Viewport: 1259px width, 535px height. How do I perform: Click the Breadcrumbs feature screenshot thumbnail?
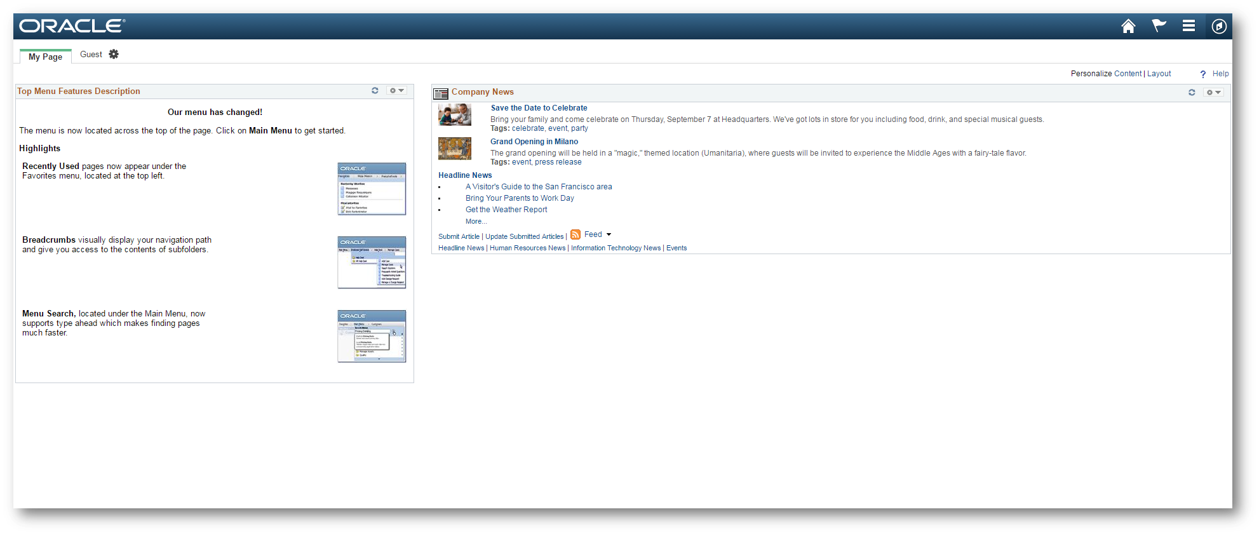[x=372, y=262]
